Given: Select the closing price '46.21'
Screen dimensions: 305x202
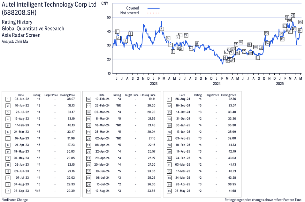Looking at the screenshot, I should click(232, 171).
